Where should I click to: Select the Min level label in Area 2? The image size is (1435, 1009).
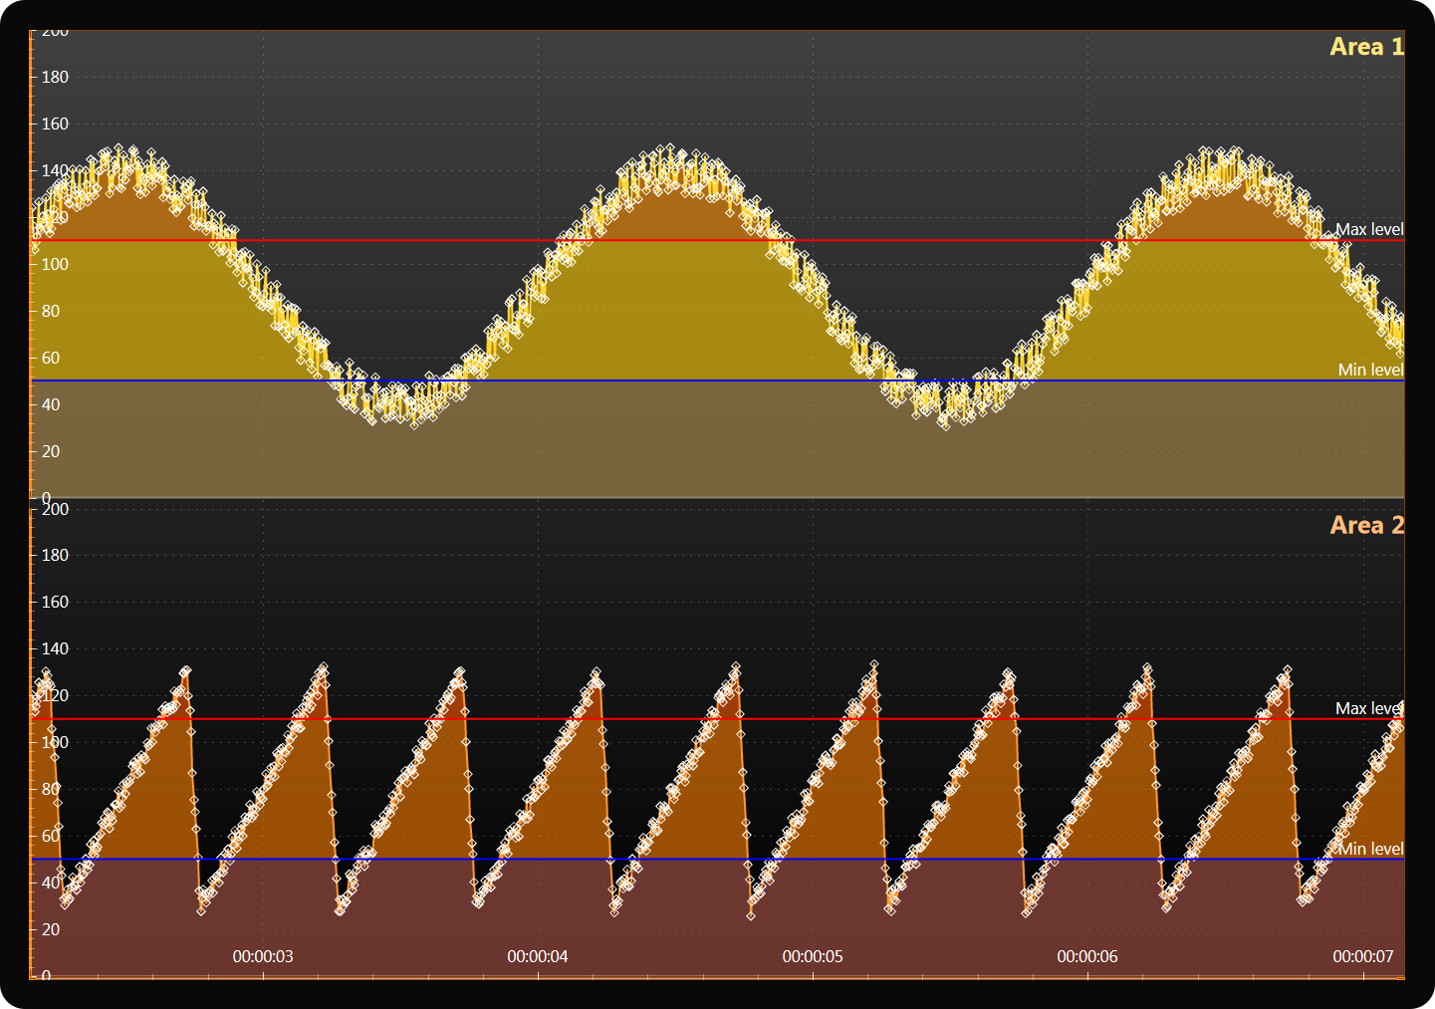click(x=1370, y=849)
